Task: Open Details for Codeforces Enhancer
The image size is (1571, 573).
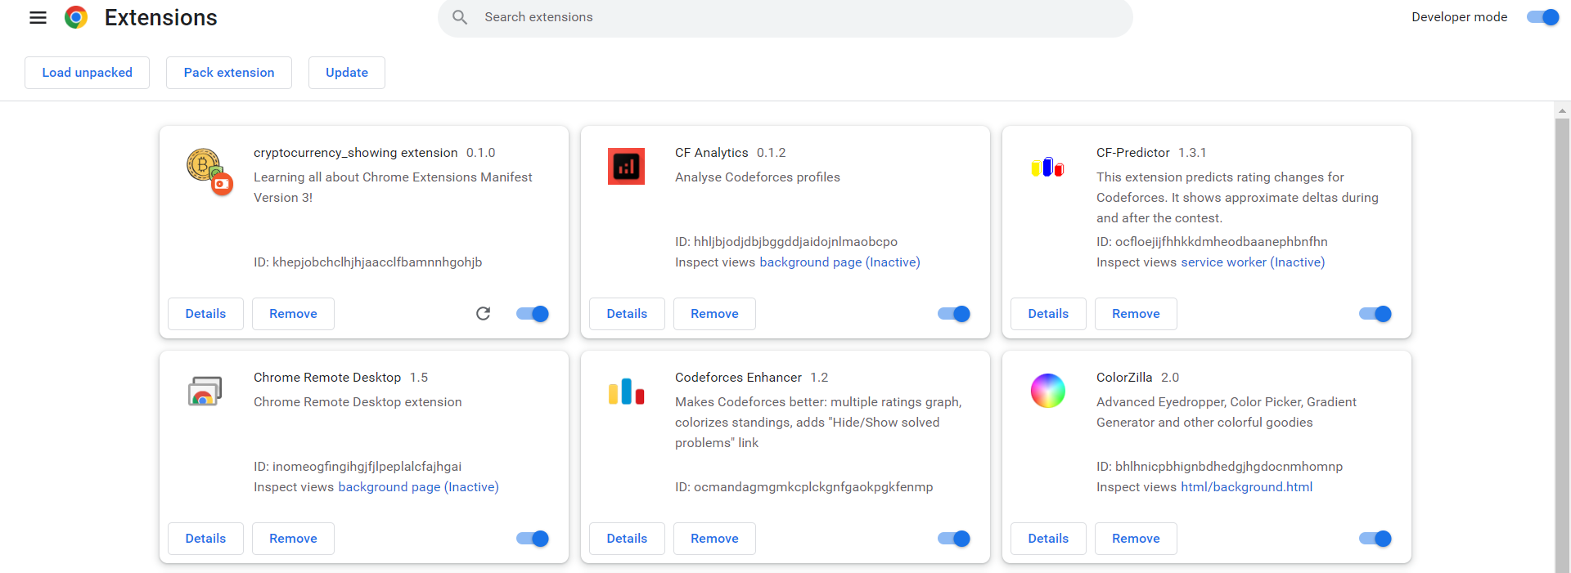Action: tap(627, 539)
